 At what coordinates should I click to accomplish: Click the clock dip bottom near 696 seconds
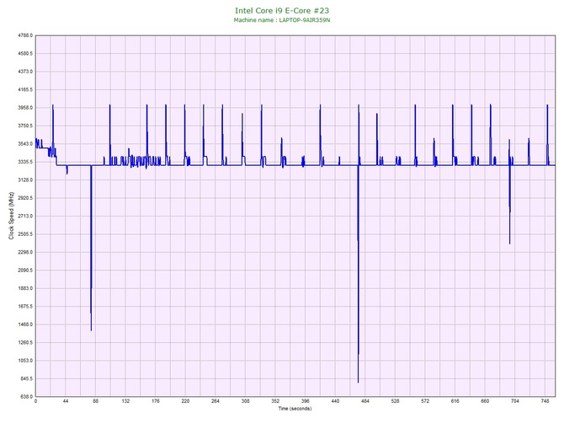click(509, 243)
